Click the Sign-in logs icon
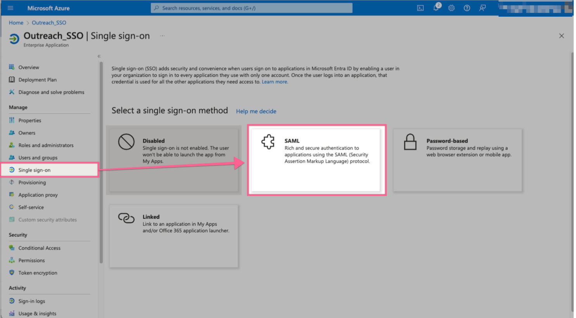Viewport: 576px width, 318px height. pyautogui.click(x=12, y=301)
